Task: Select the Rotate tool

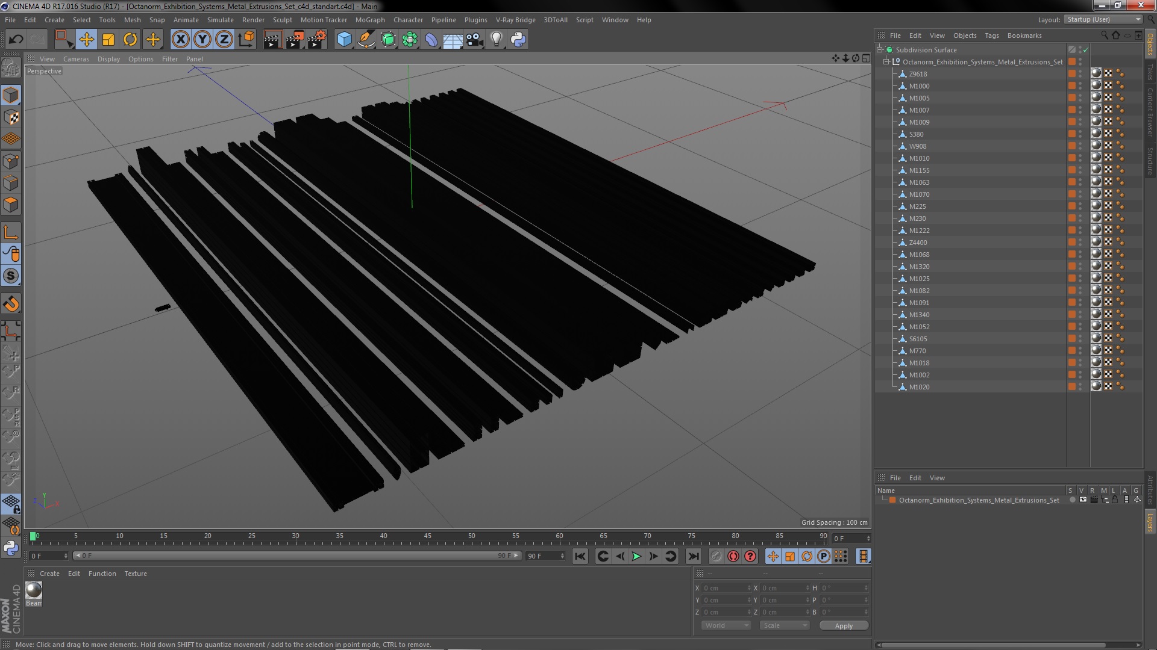Action: tap(130, 40)
